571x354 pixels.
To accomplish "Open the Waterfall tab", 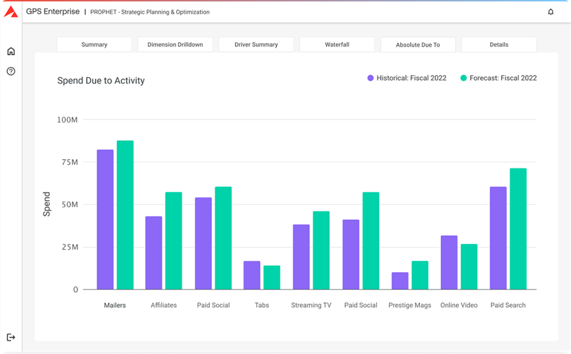I will click(x=337, y=44).
